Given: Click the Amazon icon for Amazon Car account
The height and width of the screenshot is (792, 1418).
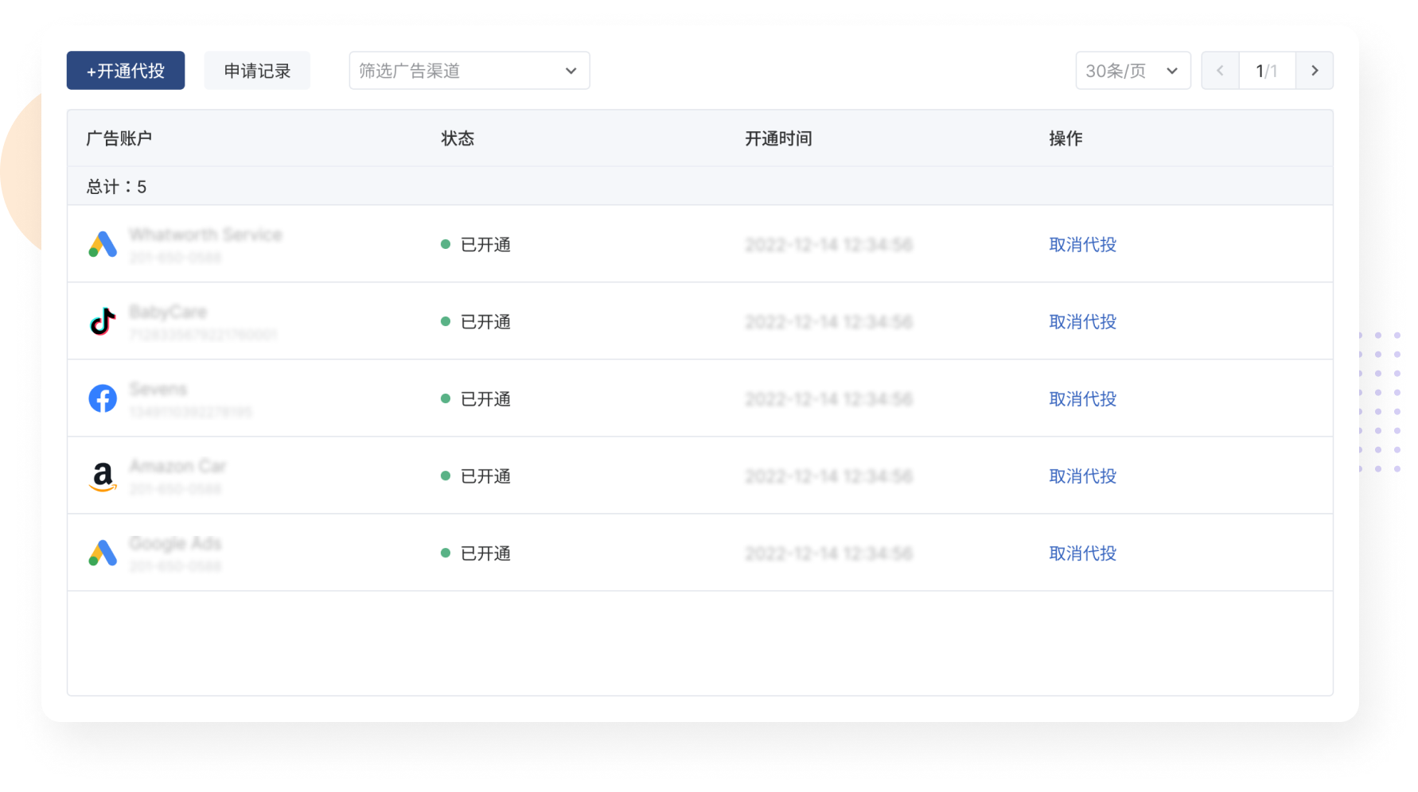Looking at the screenshot, I should [103, 476].
